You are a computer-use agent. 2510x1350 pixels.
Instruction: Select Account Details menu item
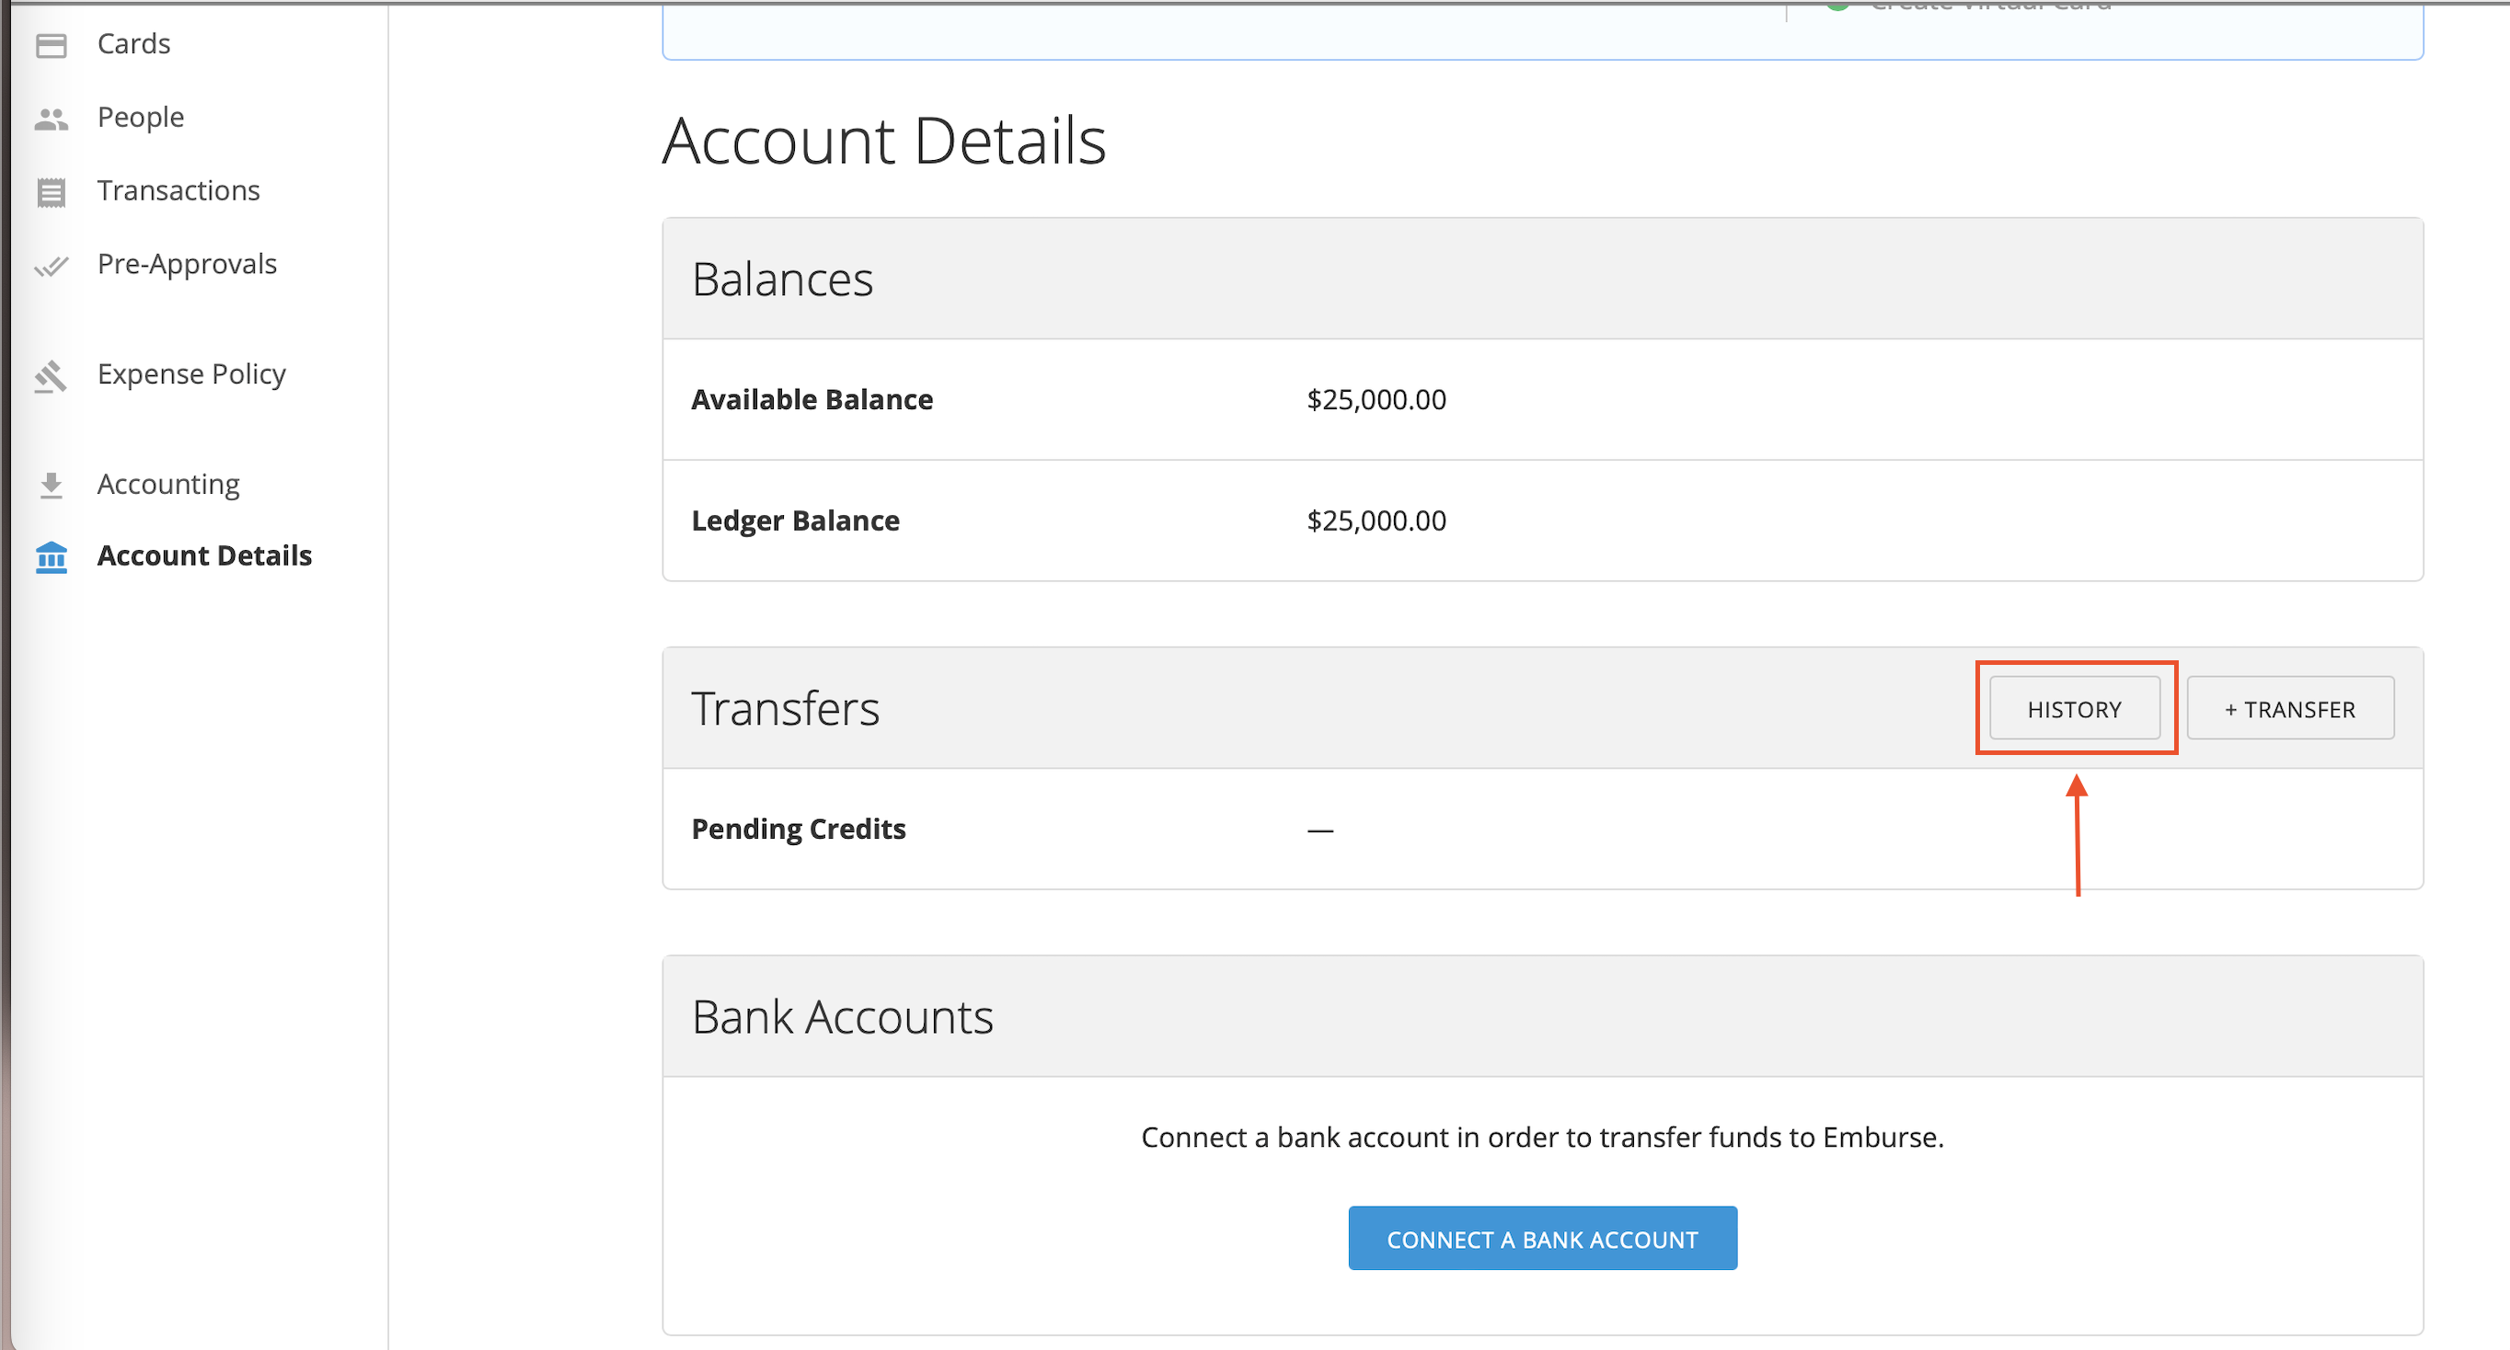tap(204, 555)
